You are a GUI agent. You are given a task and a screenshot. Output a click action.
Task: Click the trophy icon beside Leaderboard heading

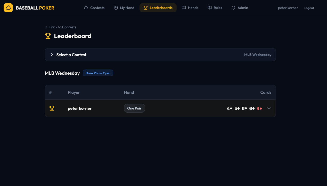click(x=48, y=36)
